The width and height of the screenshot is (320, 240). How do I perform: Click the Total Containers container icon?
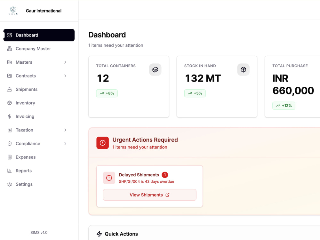[x=155, y=69]
